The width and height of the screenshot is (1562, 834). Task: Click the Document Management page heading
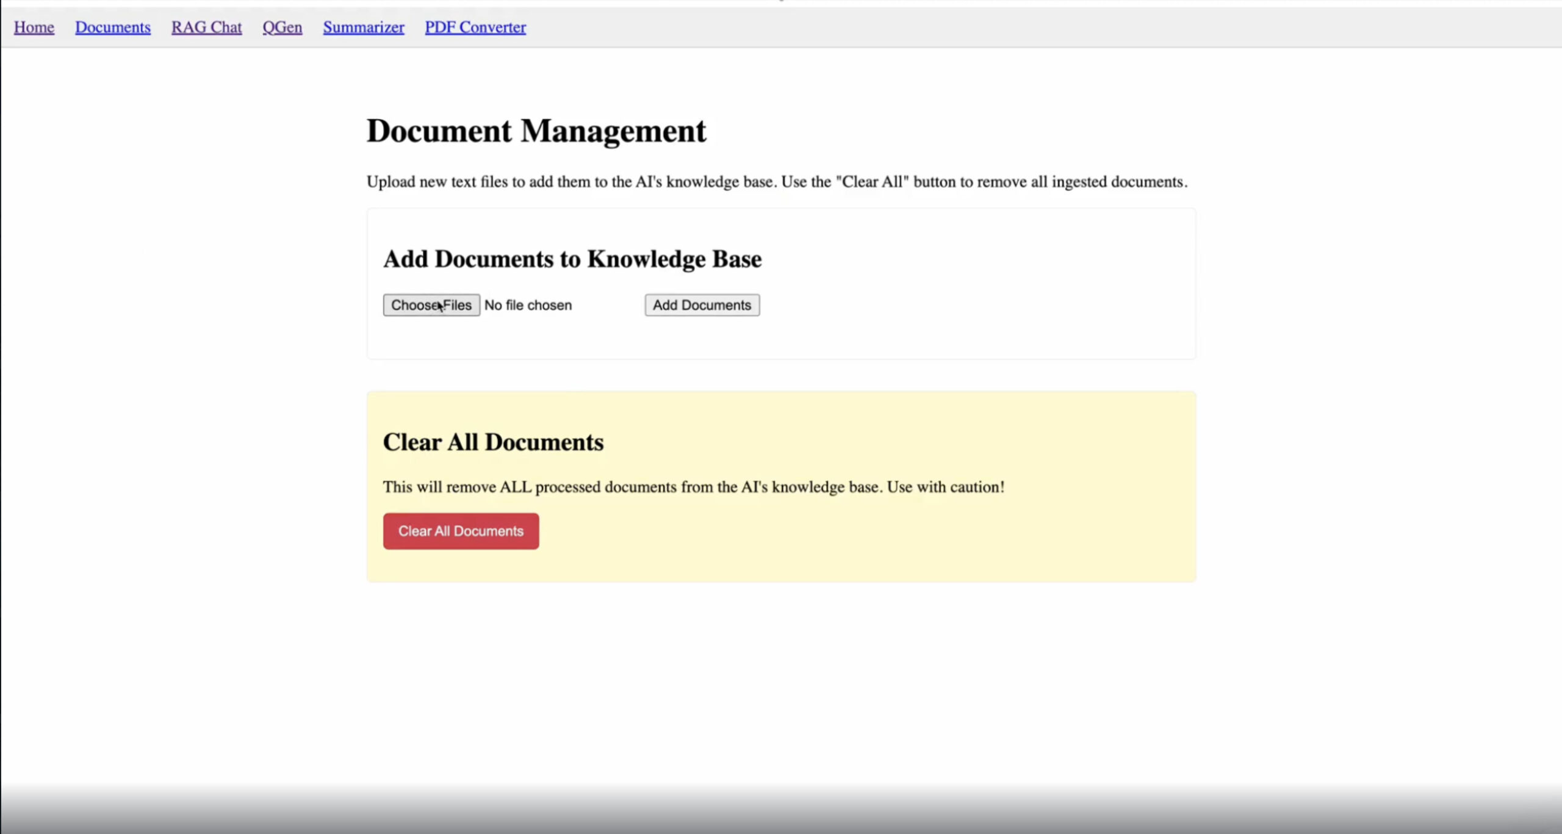click(536, 131)
